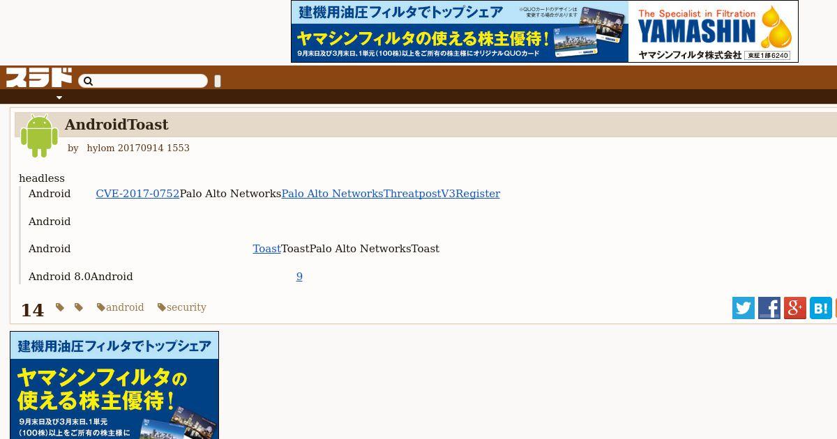This screenshot has height=439, width=837.
Task: Click the small search submit button
Action: 218,81
